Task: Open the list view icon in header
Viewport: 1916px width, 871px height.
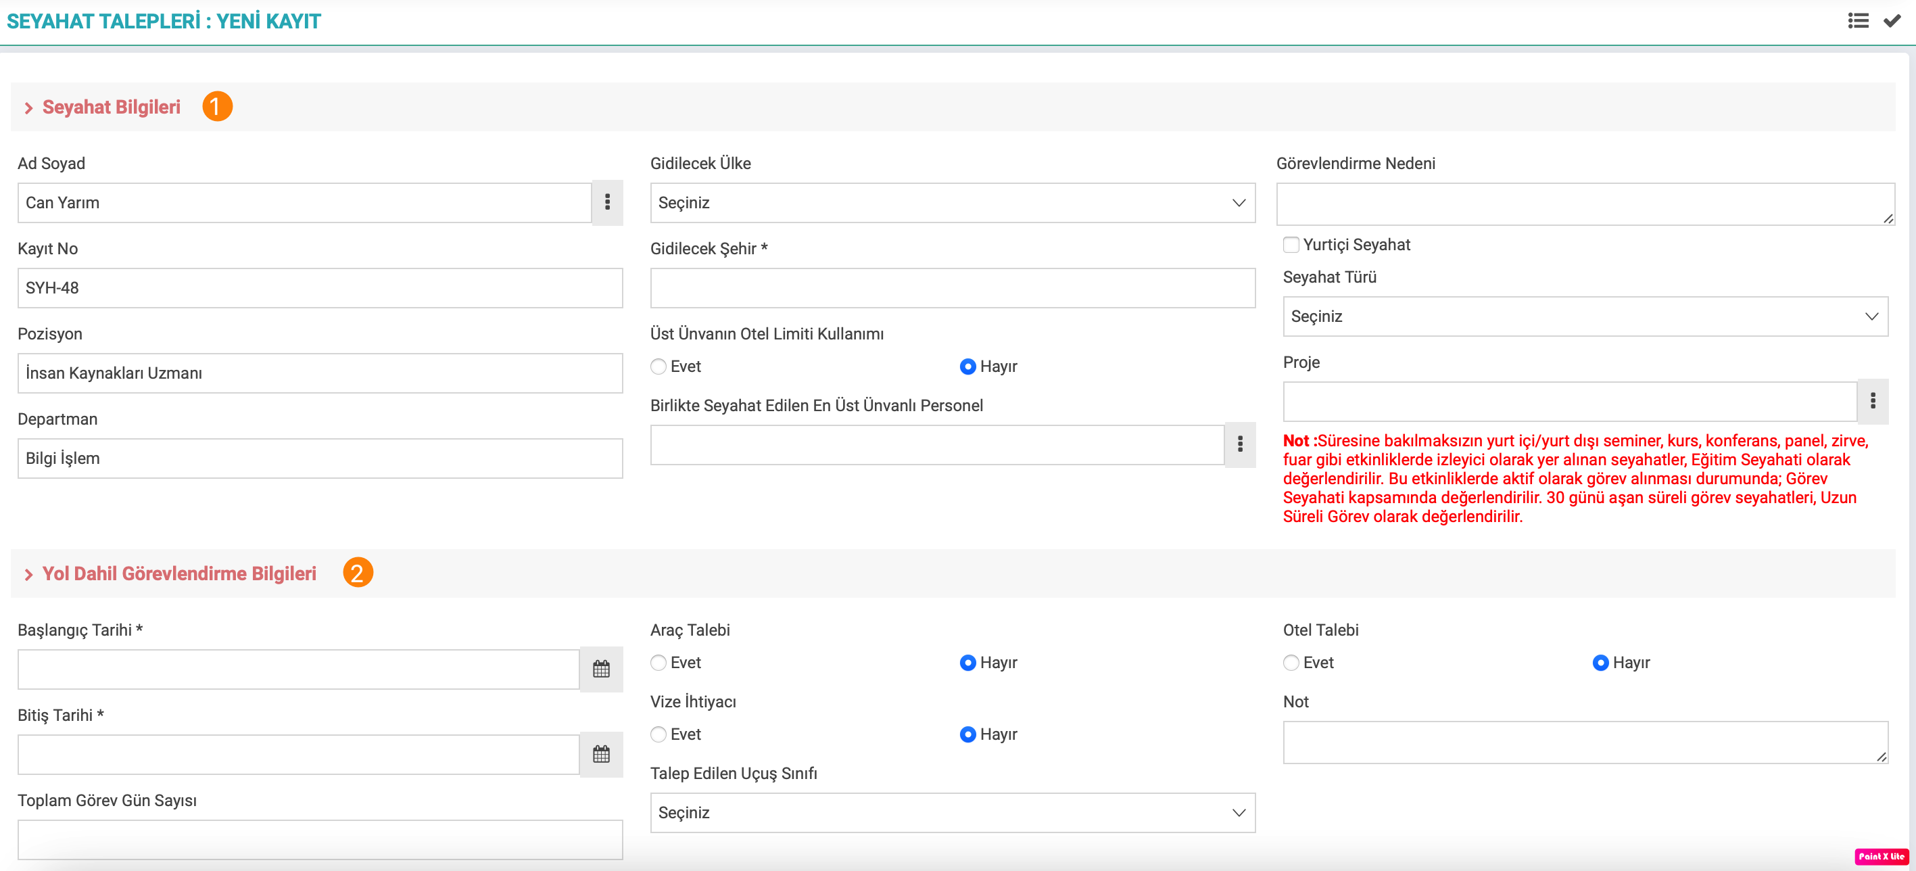Action: (1857, 21)
